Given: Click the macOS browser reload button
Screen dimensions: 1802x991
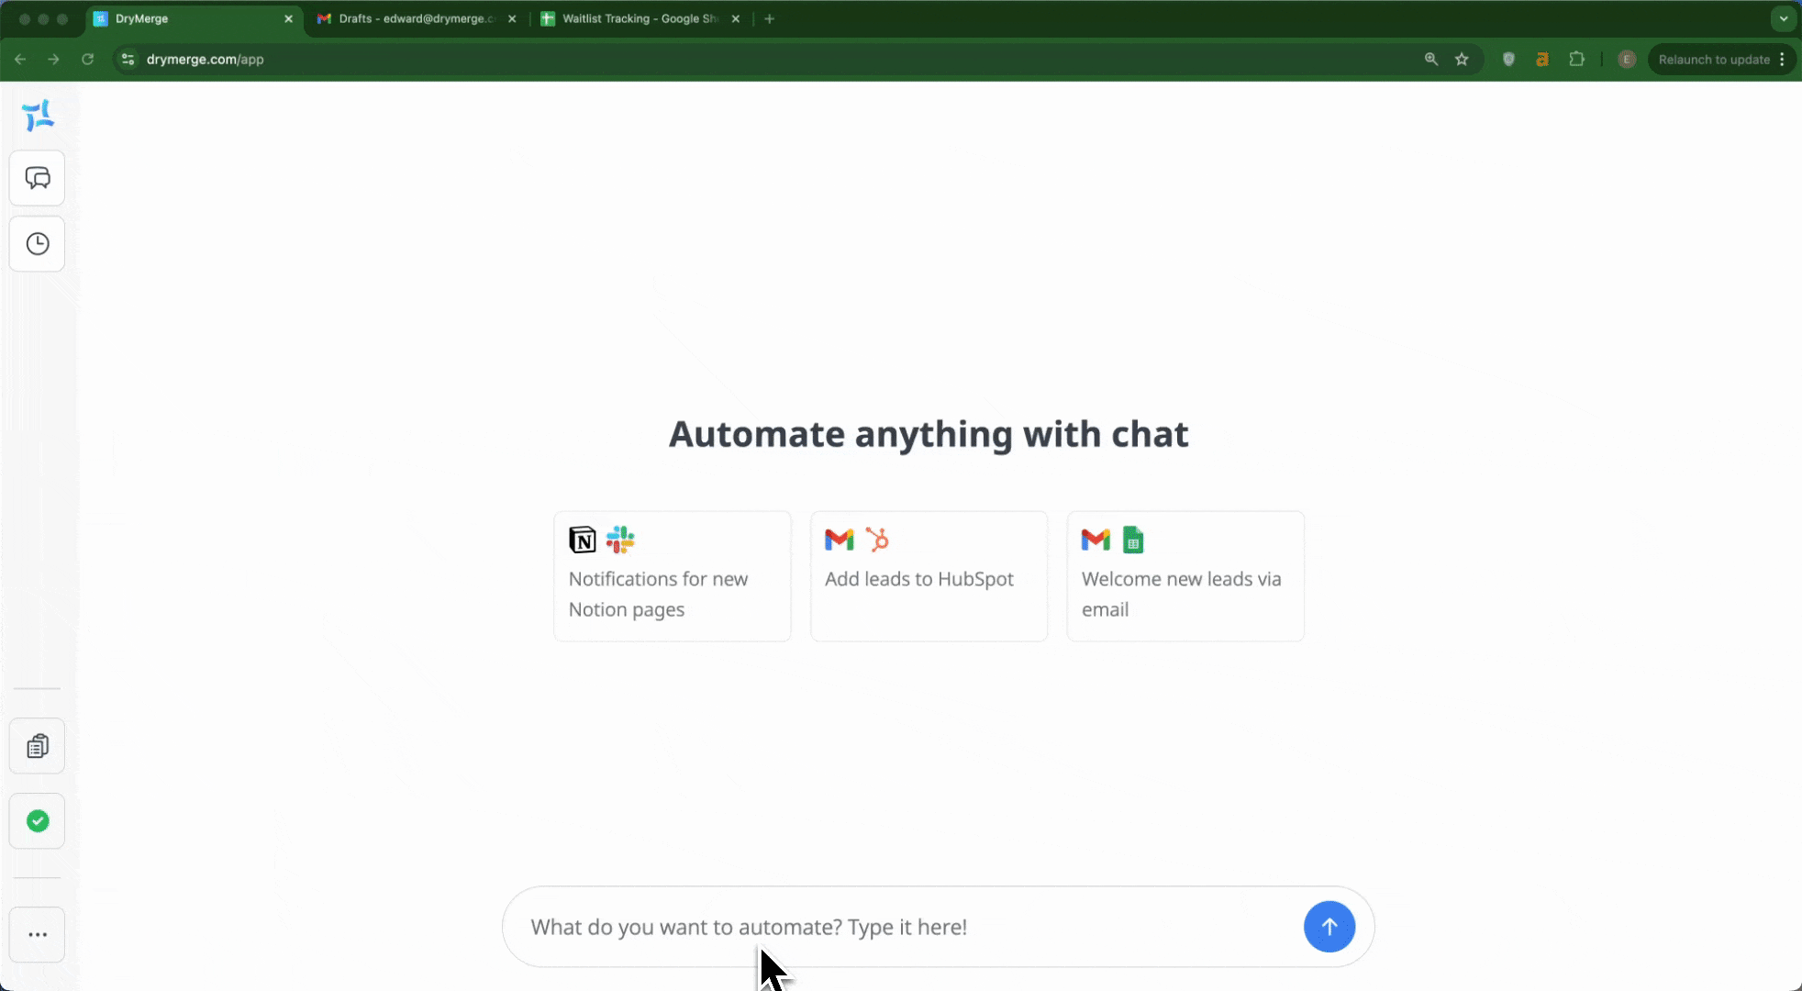Looking at the screenshot, I should coord(86,59).
